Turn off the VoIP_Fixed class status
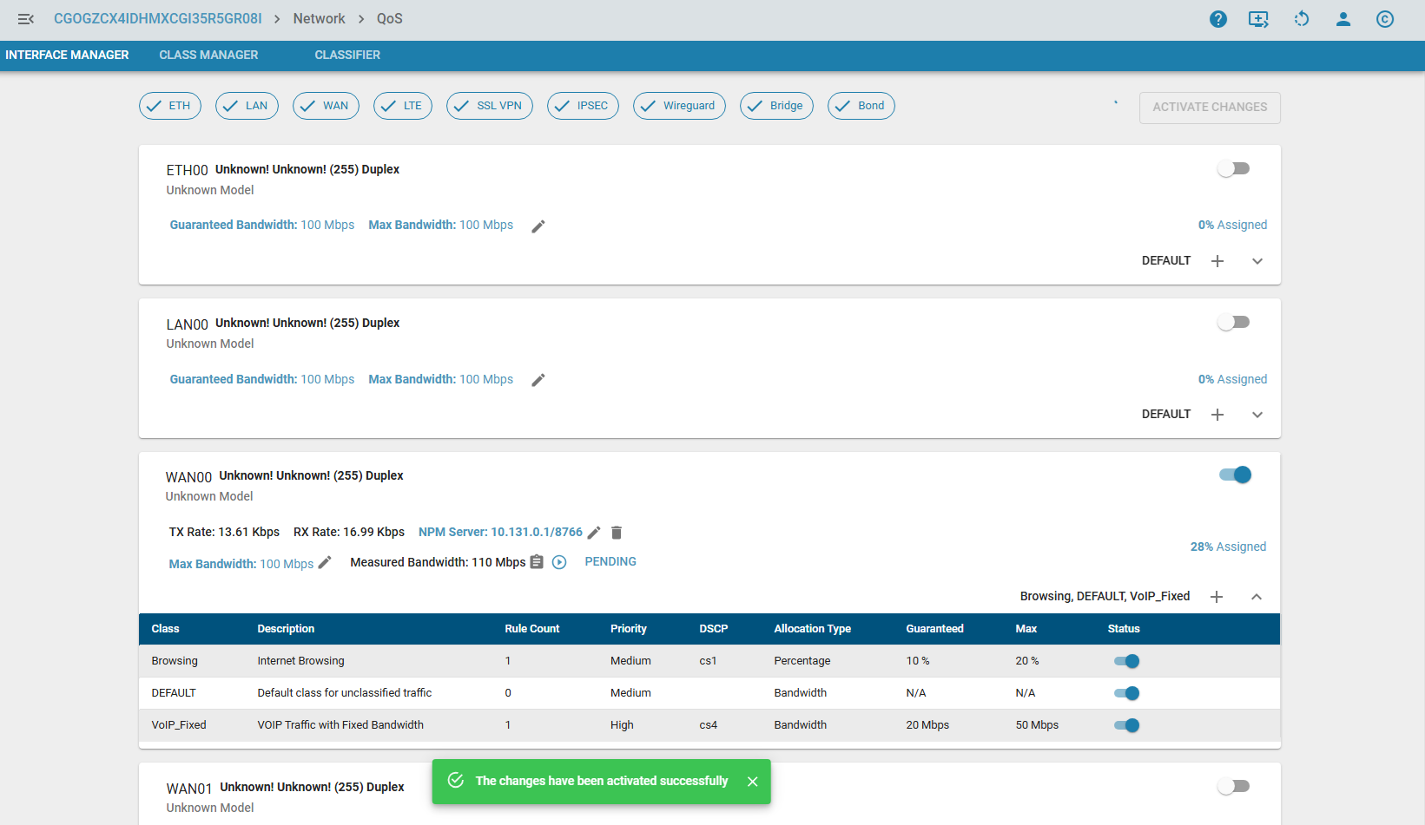Screen dimensions: 1425x825 click(x=1126, y=725)
